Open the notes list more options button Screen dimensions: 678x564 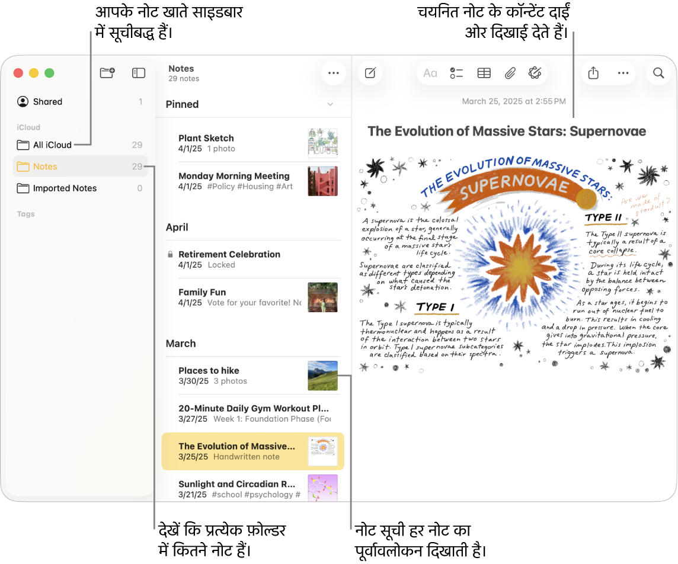click(334, 73)
